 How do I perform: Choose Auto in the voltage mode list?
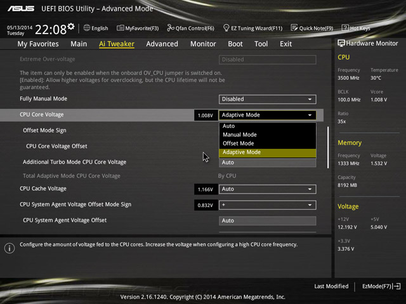pyautogui.click(x=268, y=126)
